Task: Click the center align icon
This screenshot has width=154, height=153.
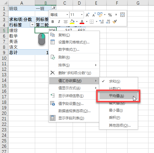Action: [x=65, y=21]
